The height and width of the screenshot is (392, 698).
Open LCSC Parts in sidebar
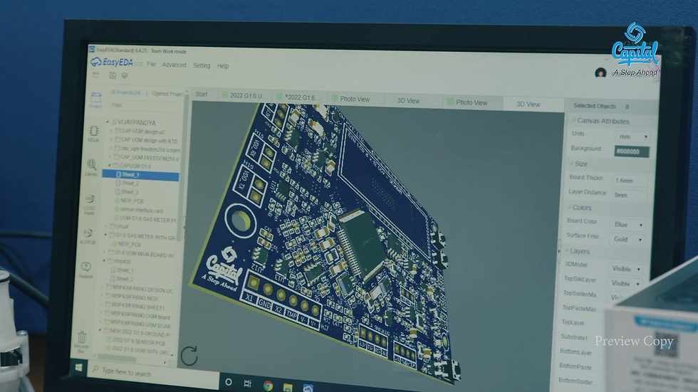90,204
